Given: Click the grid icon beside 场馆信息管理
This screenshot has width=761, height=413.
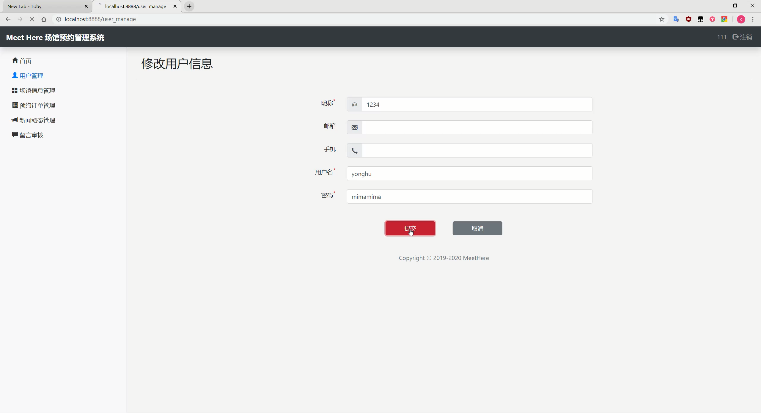Looking at the screenshot, I should [15, 90].
